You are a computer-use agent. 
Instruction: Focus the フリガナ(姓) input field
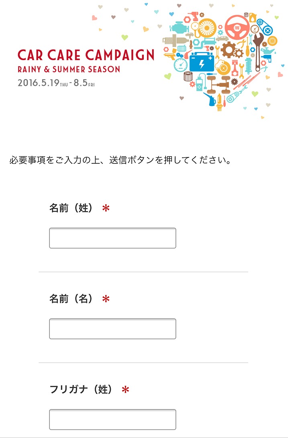(x=113, y=420)
